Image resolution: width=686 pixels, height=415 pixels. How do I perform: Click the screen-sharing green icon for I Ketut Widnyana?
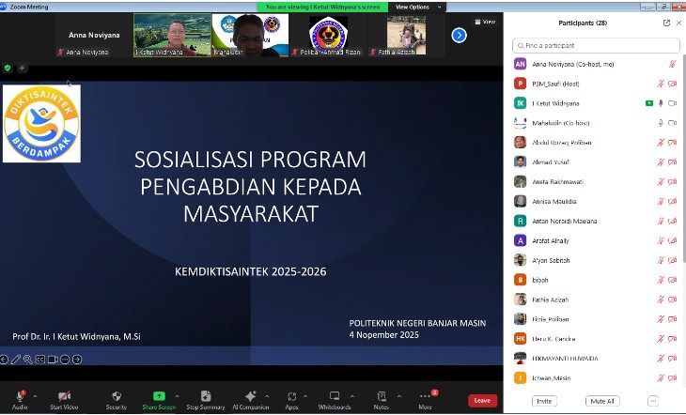click(649, 103)
